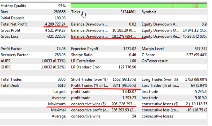Click the Bars value 280856

tap(60, 12)
